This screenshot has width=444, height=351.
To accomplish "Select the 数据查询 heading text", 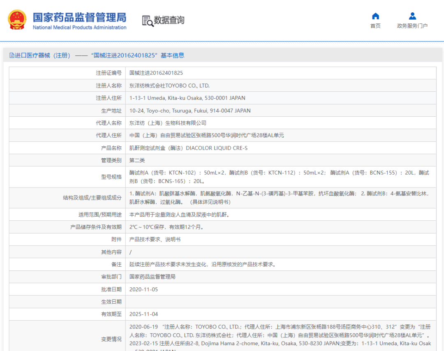I will pos(169,20).
